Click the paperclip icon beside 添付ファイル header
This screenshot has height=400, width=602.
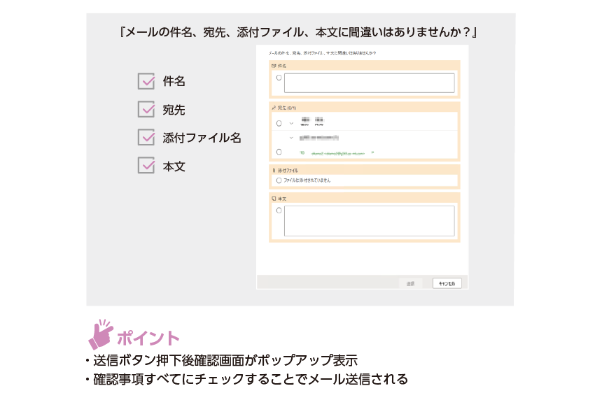pyautogui.click(x=273, y=170)
